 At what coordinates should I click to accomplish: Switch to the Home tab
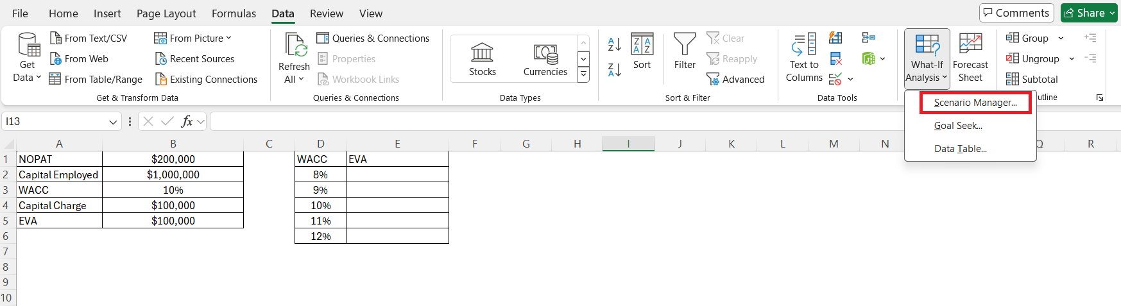64,13
